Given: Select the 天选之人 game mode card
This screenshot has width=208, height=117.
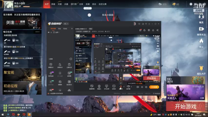Looking at the screenshot, I should click(185, 92).
